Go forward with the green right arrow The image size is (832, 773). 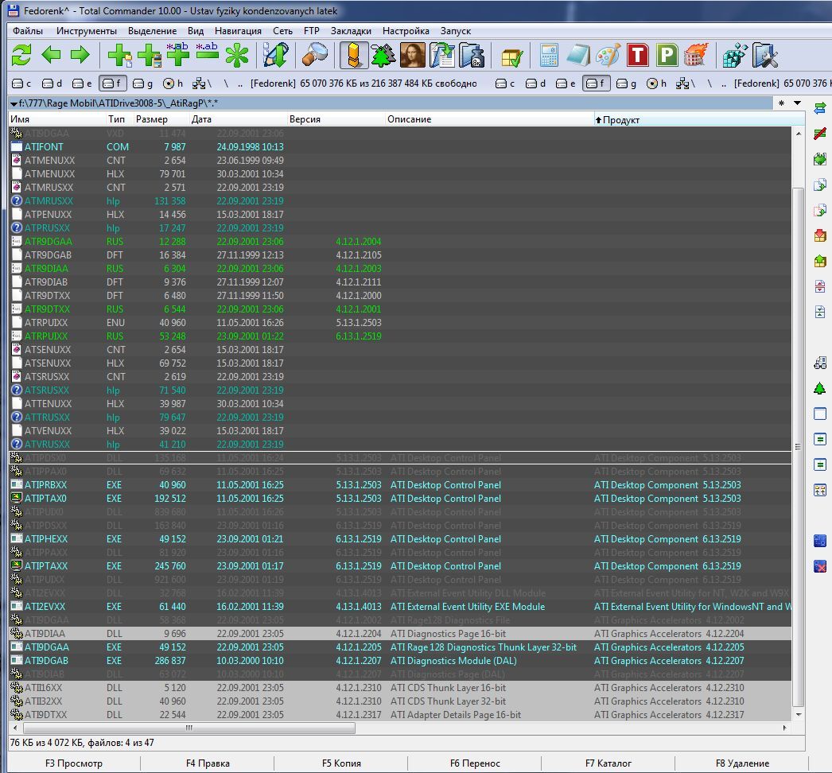[80, 55]
